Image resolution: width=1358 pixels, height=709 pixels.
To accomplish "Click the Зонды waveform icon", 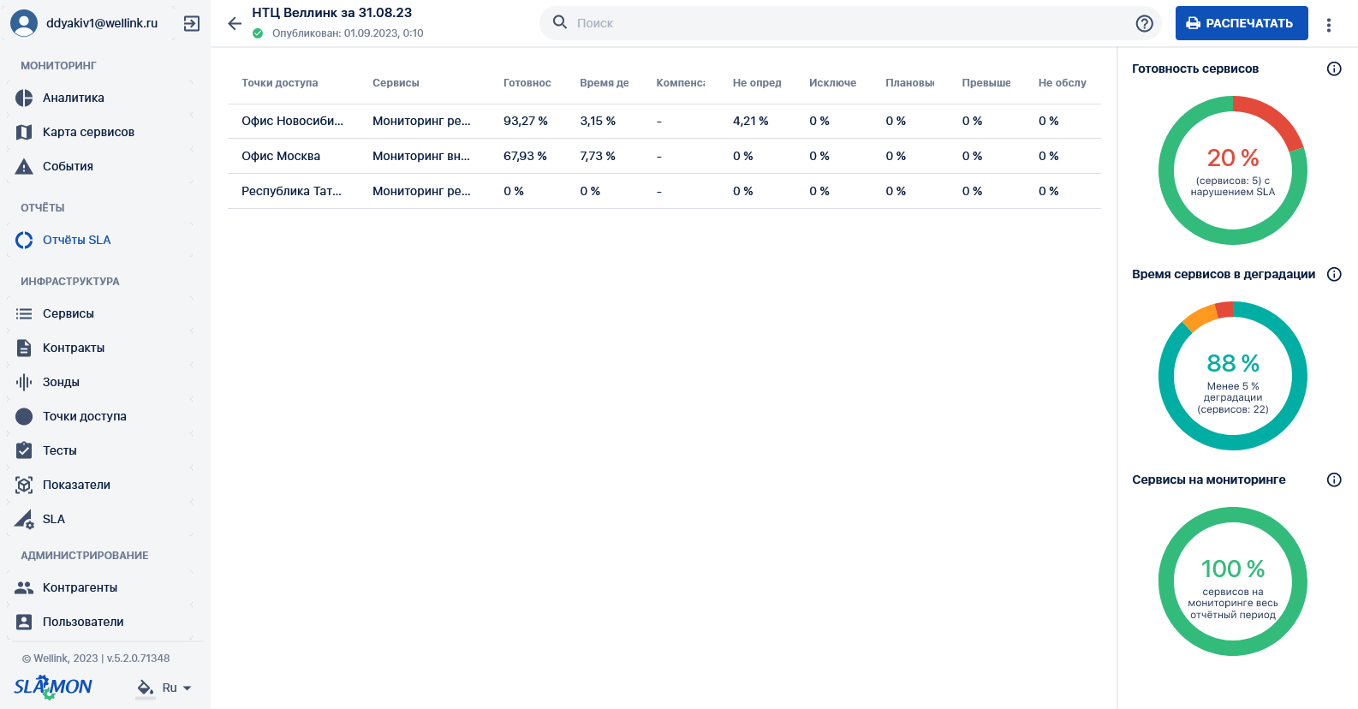I will (24, 382).
